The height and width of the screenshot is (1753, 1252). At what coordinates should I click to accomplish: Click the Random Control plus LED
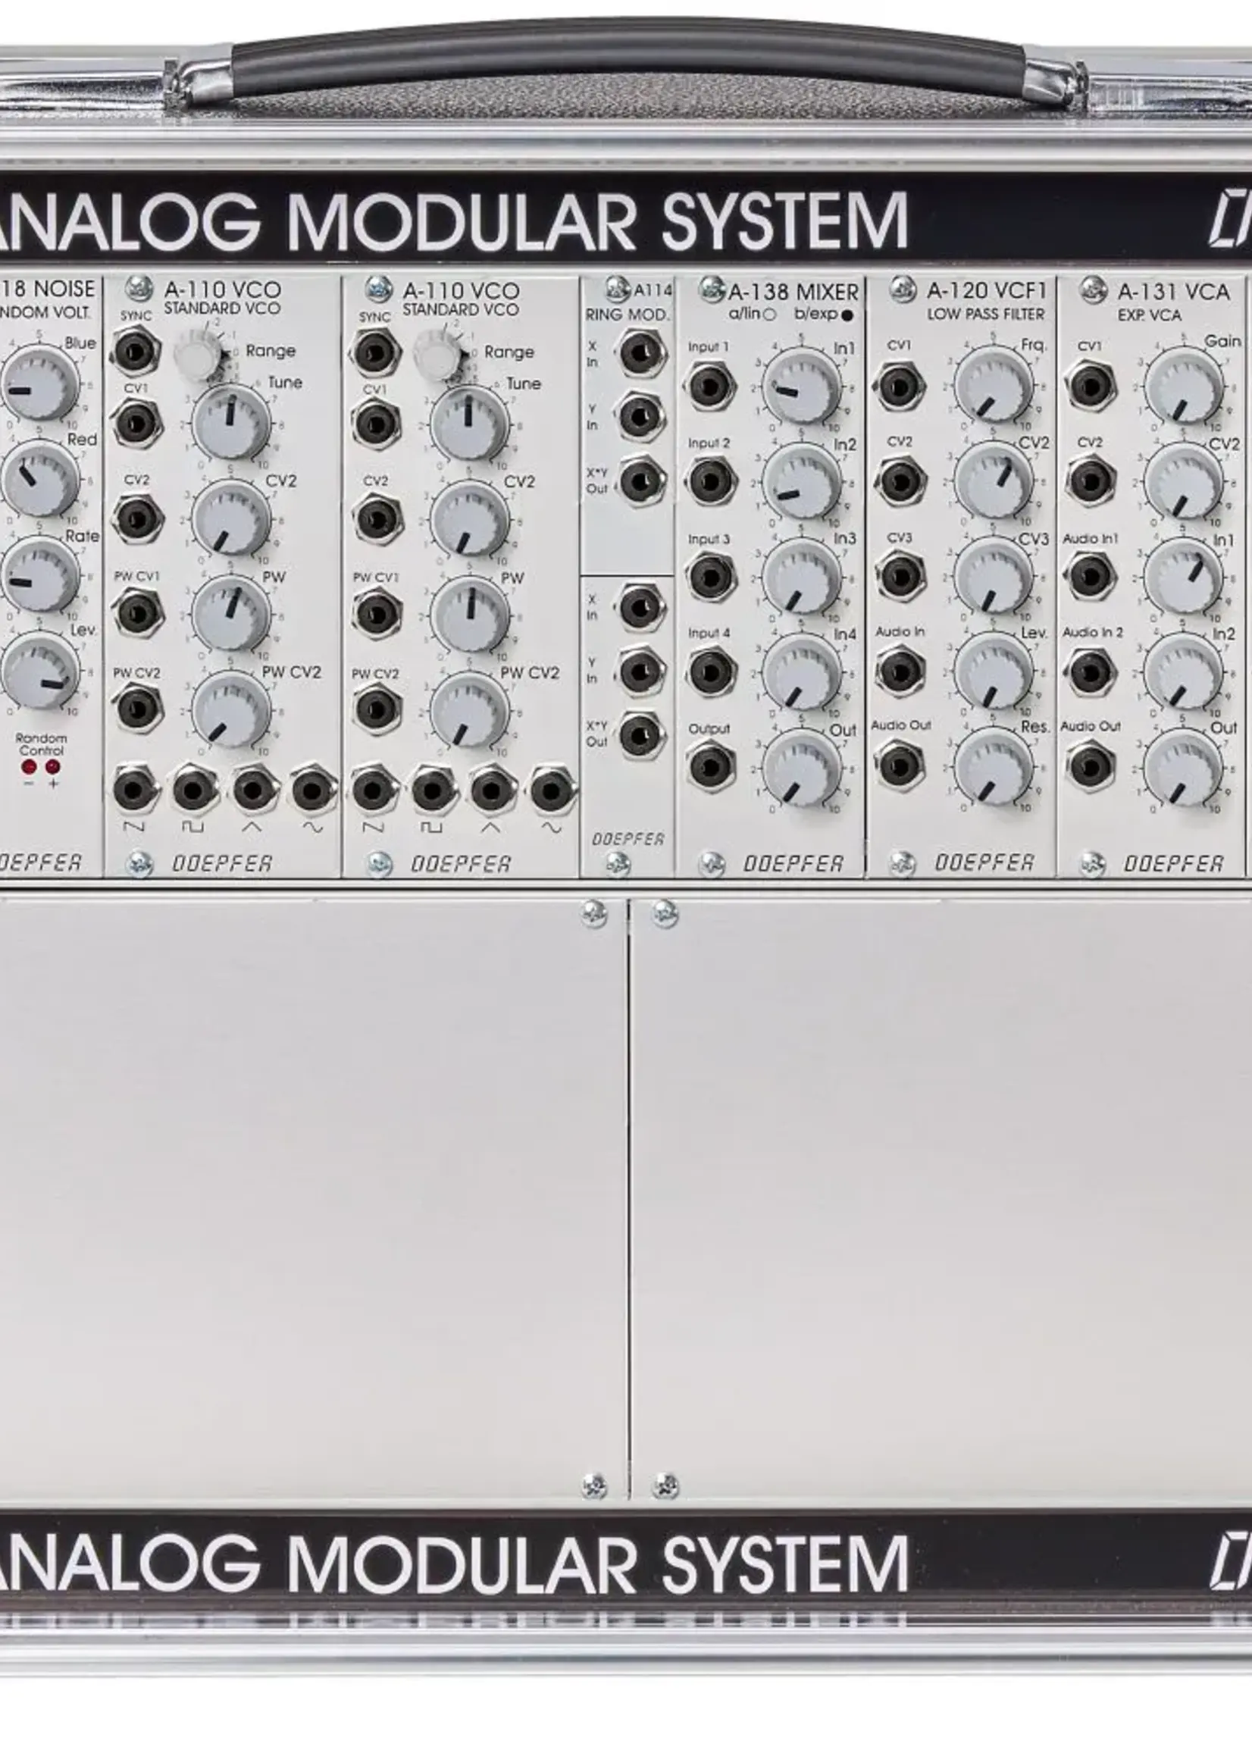(52, 767)
